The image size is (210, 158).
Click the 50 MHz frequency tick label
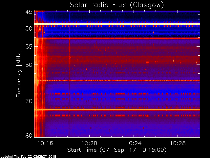coord(29,29)
